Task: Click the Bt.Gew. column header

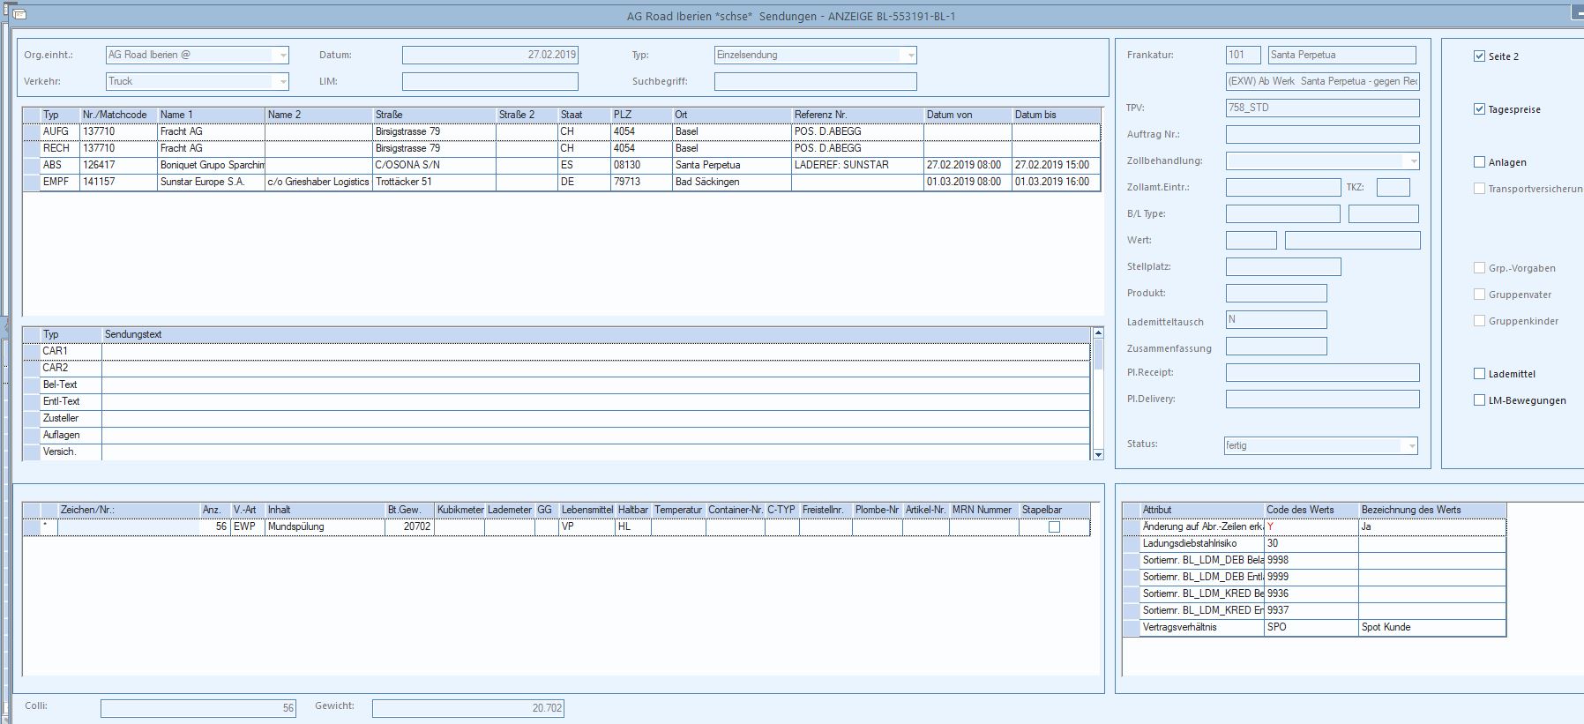Action: coord(409,510)
